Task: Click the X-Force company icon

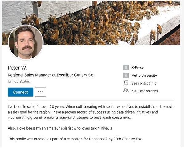Action: 126,67
